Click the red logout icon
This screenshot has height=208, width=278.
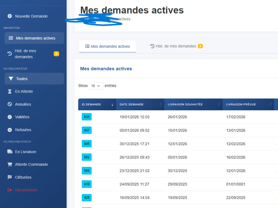tap(9, 190)
